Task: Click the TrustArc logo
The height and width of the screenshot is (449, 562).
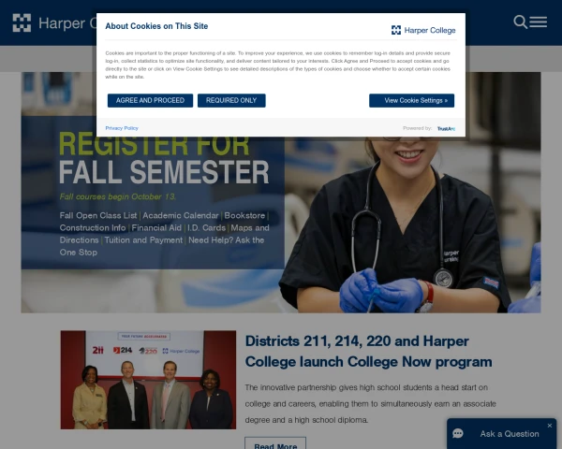Action: click(x=446, y=128)
